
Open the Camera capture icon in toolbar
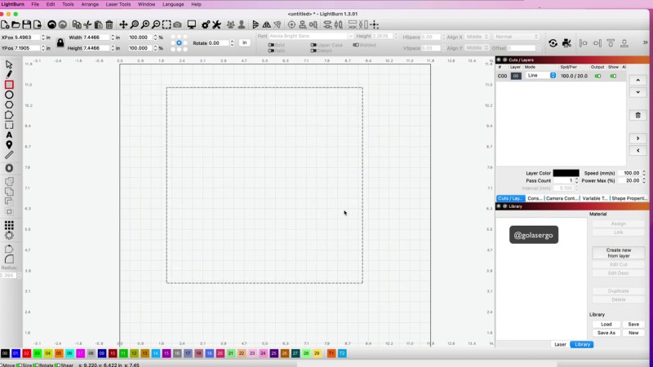178,24
